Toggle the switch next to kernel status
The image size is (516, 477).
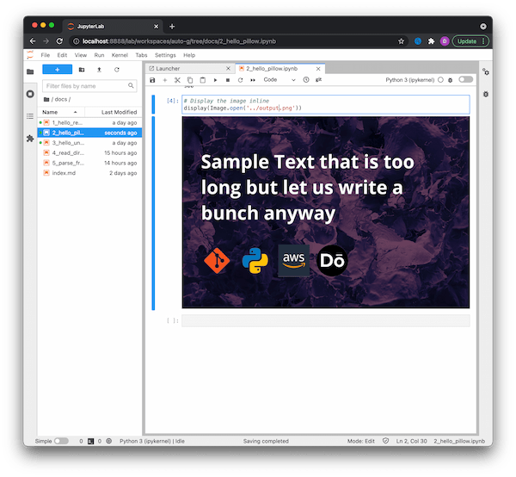coord(465,80)
